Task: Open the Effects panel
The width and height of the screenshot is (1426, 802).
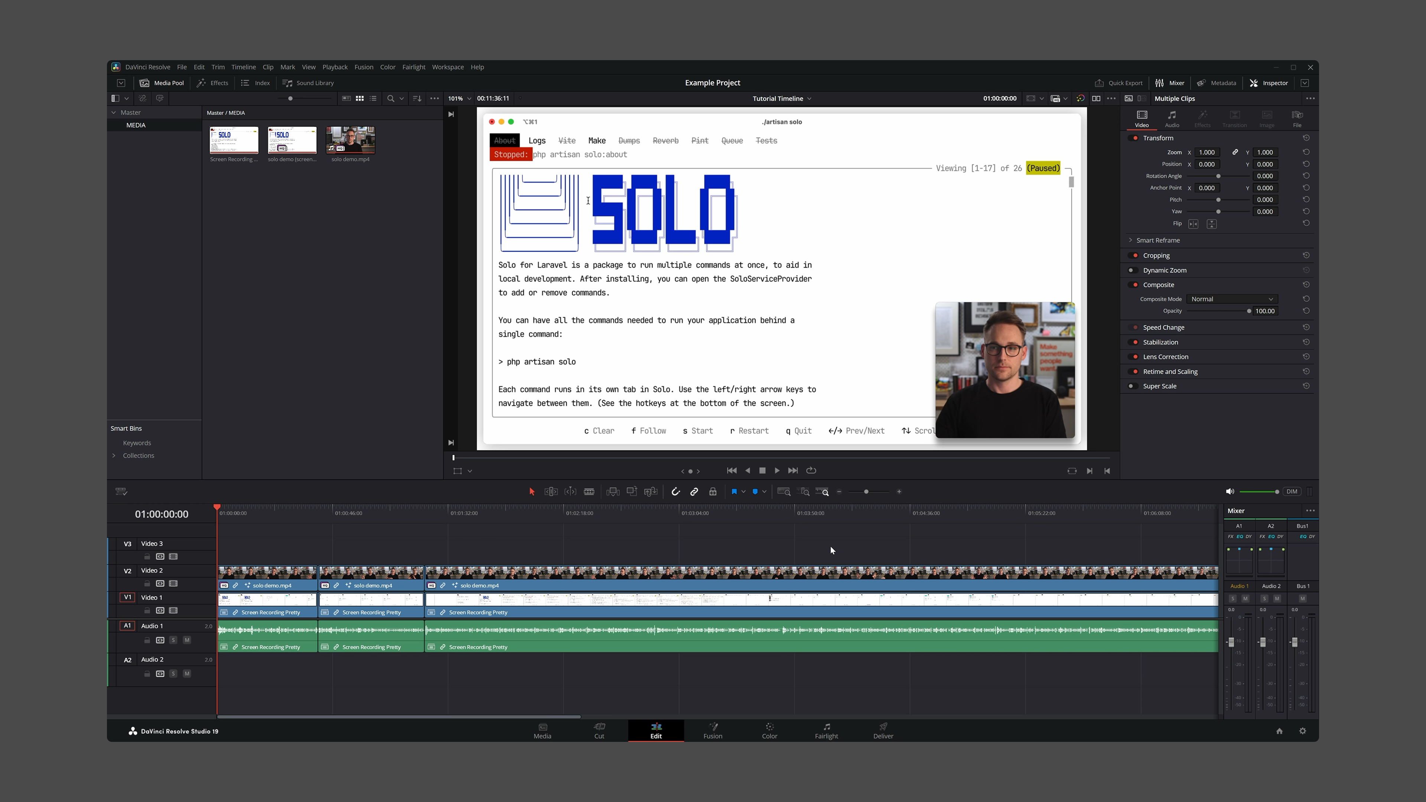Action: [212, 83]
